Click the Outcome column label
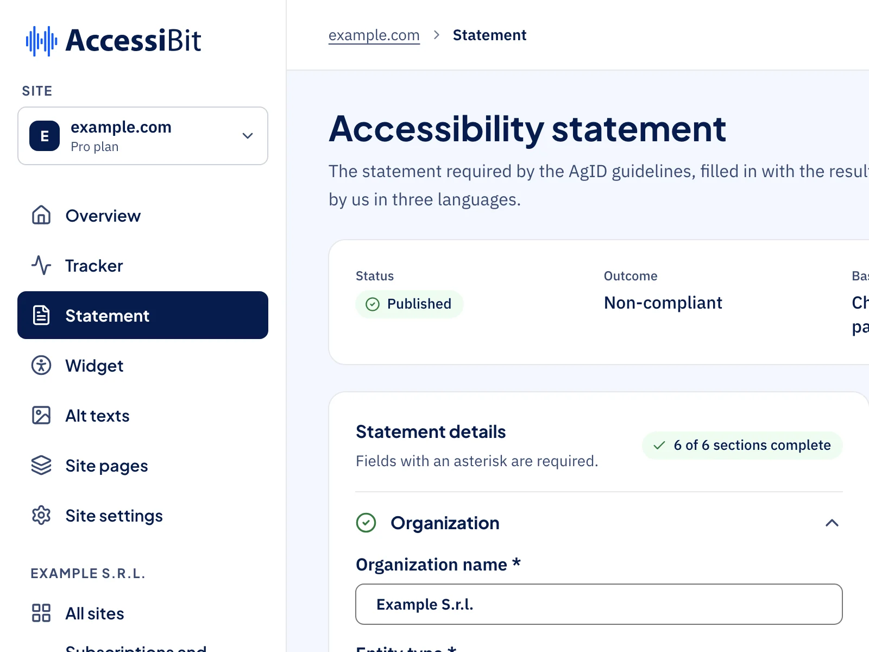The image size is (869, 652). click(631, 276)
